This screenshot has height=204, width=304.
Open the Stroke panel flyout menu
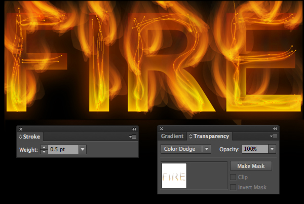click(x=133, y=137)
